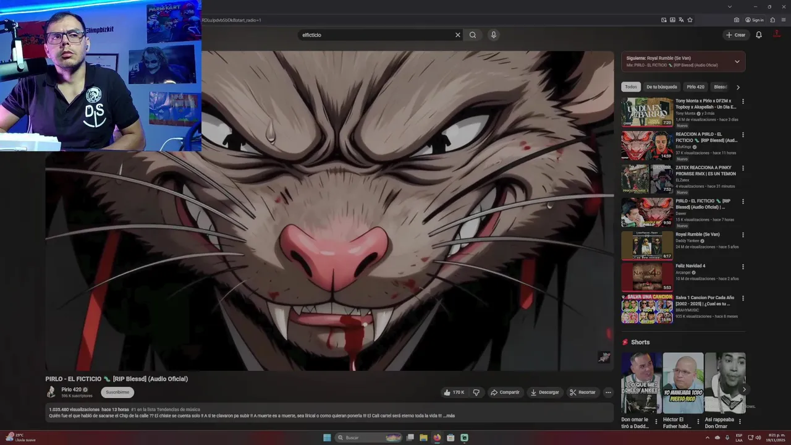791x445 pixels.
Task: Open options for Royal Rumble video
Action: click(x=743, y=235)
